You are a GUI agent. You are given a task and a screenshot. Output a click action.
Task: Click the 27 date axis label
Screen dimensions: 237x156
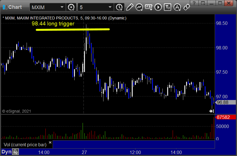(84, 152)
